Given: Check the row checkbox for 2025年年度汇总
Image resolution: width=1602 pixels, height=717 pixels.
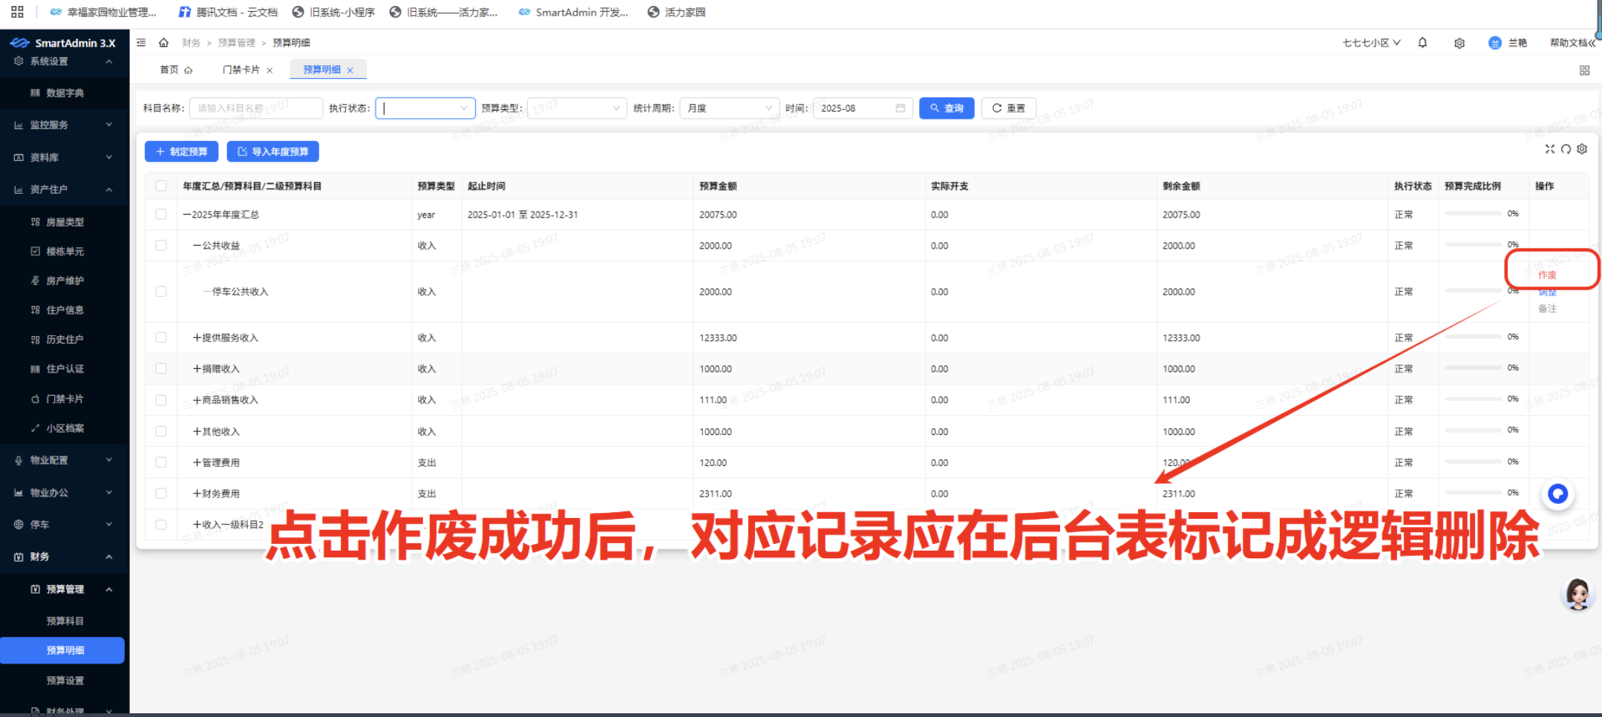Looking at the screenshot, I should pos(161,215).
